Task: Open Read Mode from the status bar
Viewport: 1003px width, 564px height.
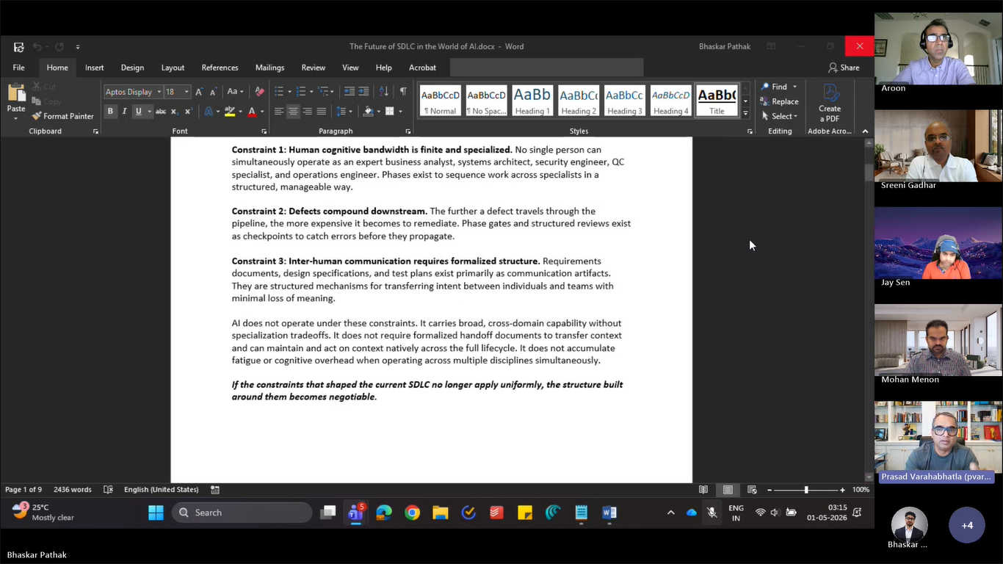Action: pos(703,490)
